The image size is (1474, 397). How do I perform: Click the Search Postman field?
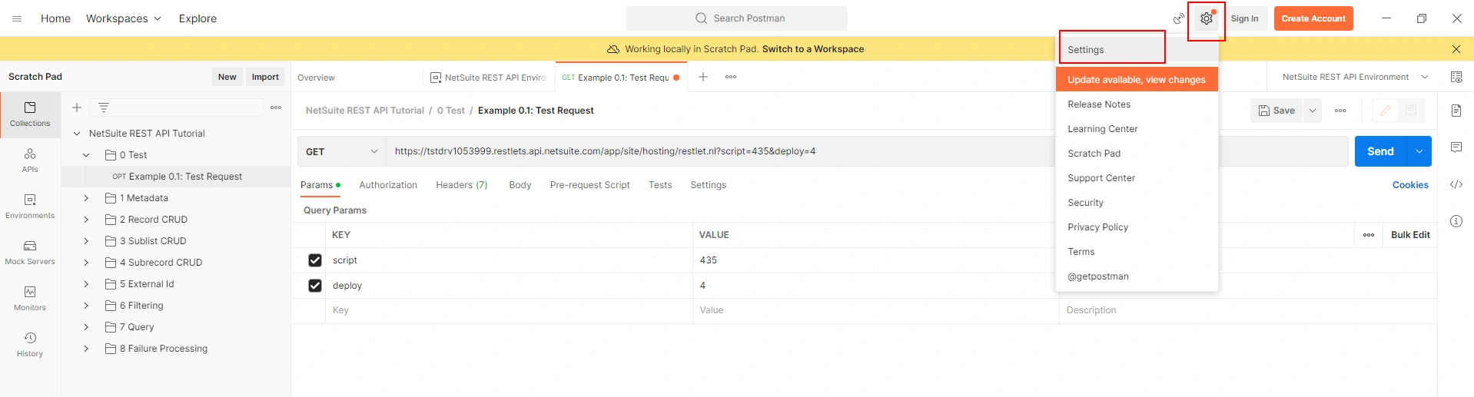click(x=737, y=18)
